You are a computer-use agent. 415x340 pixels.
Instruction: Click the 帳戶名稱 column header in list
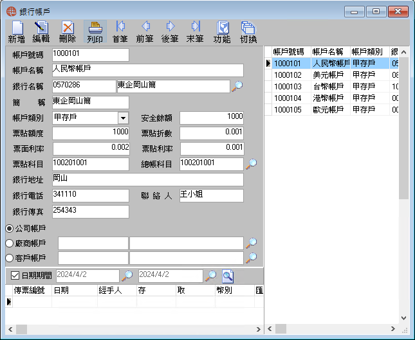(x=331, y=52)
